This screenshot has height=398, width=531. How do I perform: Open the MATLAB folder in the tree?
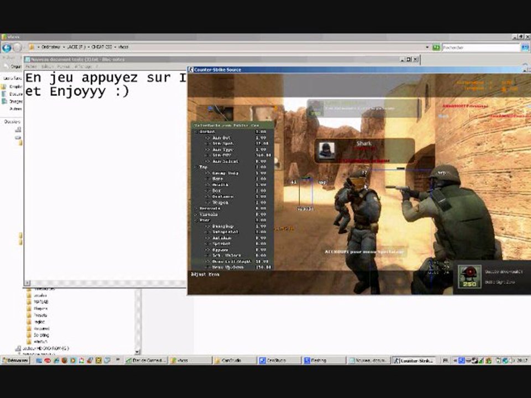tap(40, 302)
